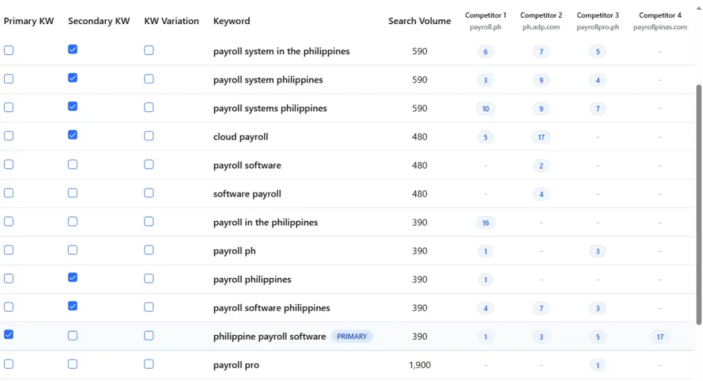The height and width of the screenshot is (381, 703).
Task: Click the Search Volume column header
Action: click(x=420, y=21)
